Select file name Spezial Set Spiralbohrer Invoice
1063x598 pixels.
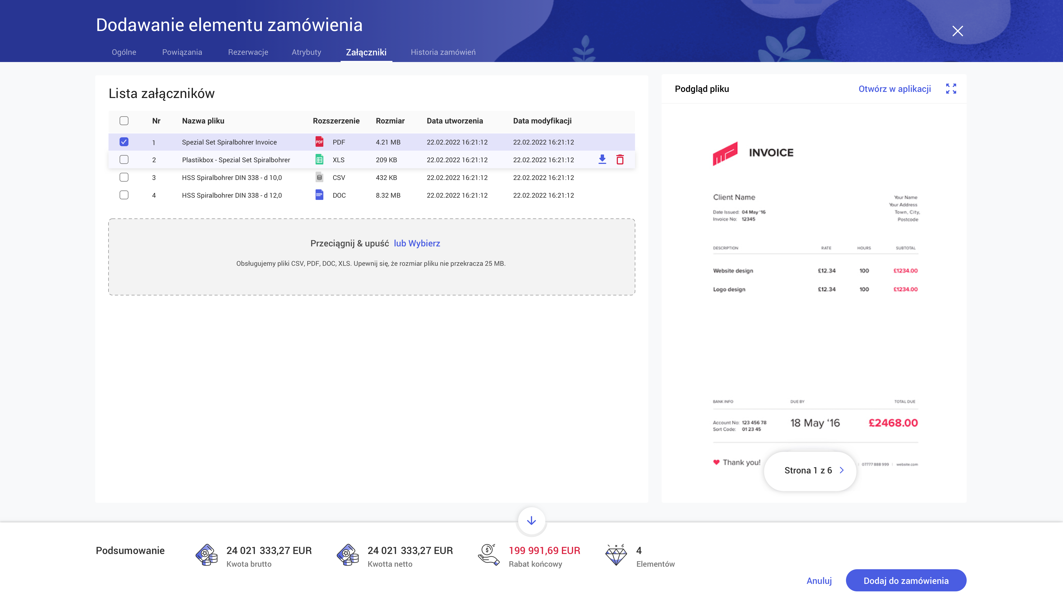(x=229, y=142)
